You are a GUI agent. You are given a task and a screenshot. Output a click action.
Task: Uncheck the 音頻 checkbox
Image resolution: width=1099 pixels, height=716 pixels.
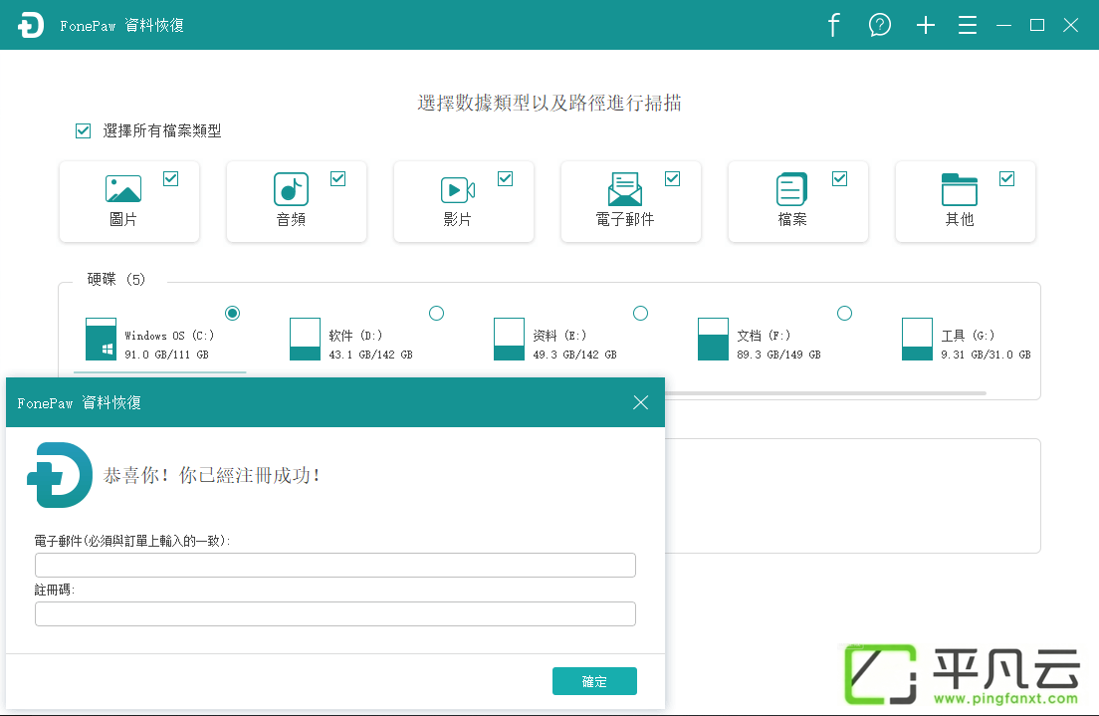pos(337,179)
